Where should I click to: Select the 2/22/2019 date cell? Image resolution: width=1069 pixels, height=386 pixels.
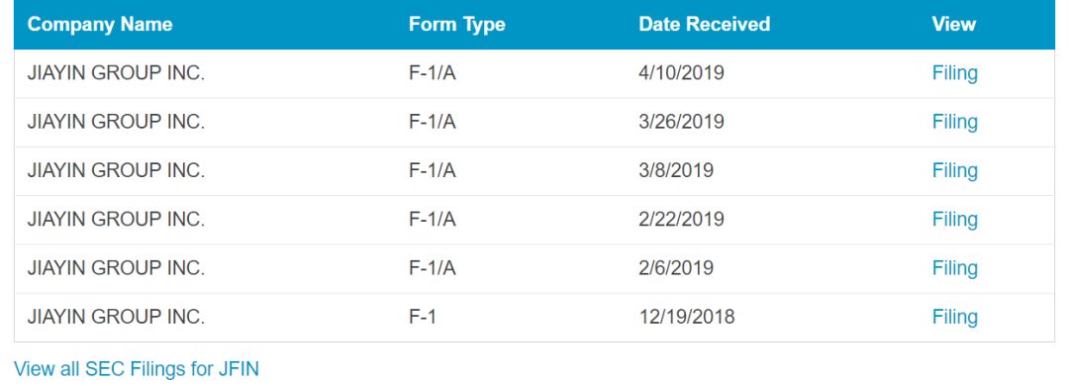(x=681, y=220)
